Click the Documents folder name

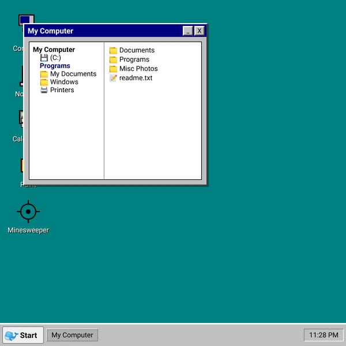click(137, 50)
